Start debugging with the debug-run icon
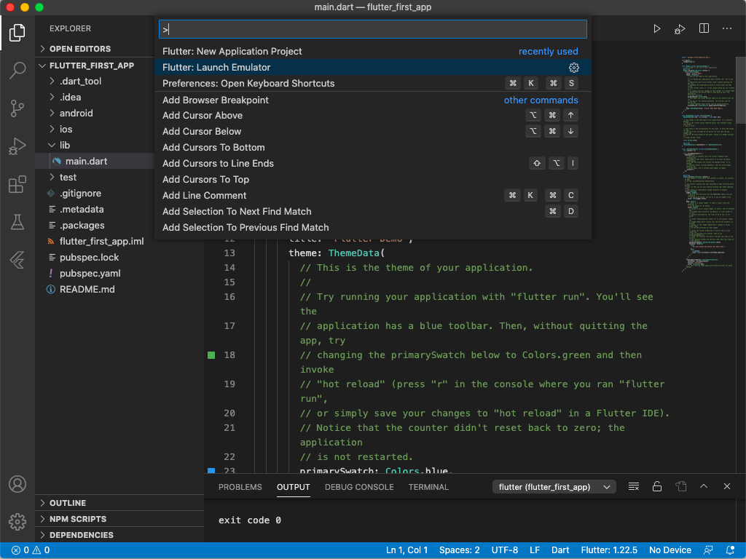The image size is (746, 559). click(680, 29)
